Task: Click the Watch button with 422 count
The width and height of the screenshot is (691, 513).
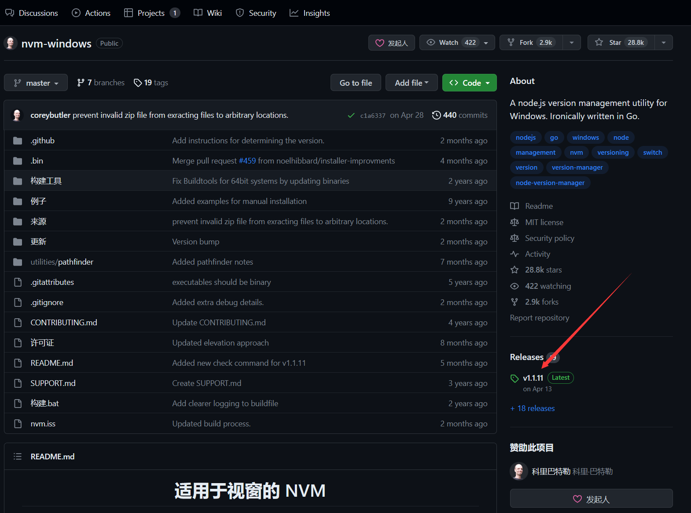Action: pos(457,43)
